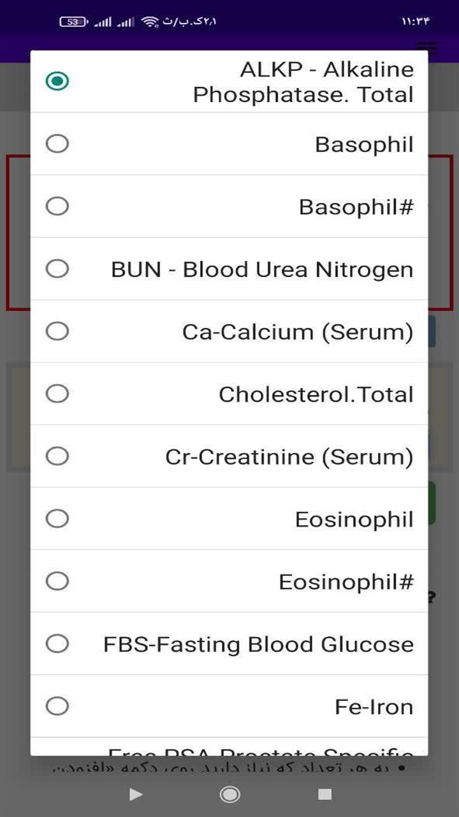Pick BUN - Blood Urea Nitrogen
Image resolution: width=459 pixels, height=817 pixels.
click(229, 269)
